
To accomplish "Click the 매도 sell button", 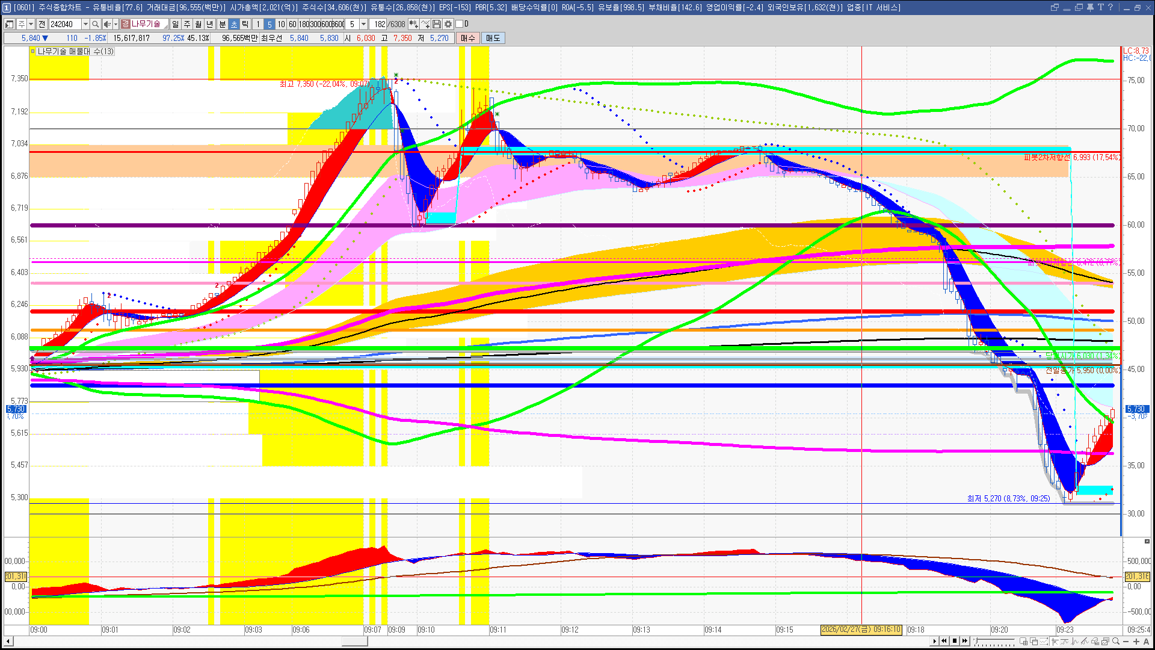I will coord(493,38).
